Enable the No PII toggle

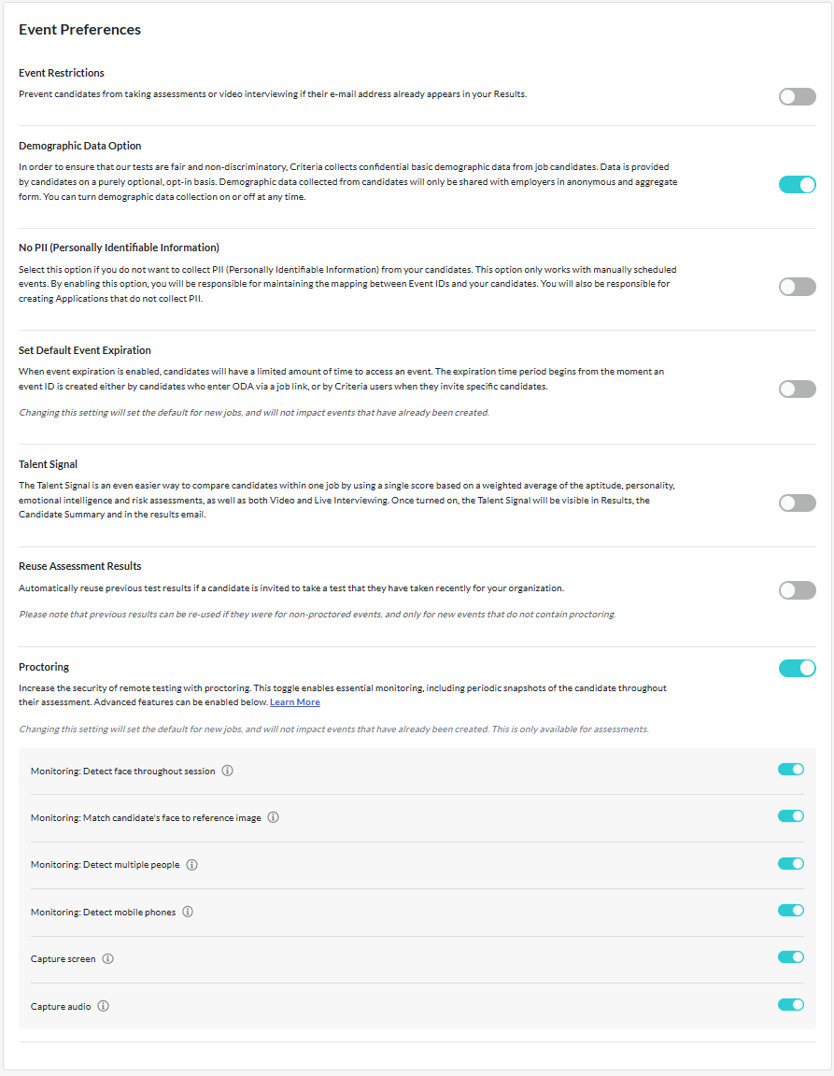[797, 287]
